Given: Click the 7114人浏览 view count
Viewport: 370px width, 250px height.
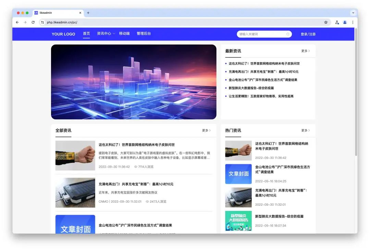Looking at the screenshot, I should tap(144, 167).
